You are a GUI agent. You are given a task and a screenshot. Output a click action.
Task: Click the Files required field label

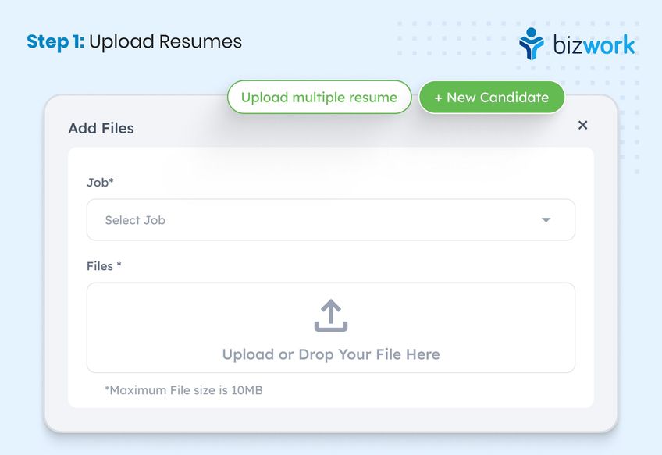click(x=102, y=266)
